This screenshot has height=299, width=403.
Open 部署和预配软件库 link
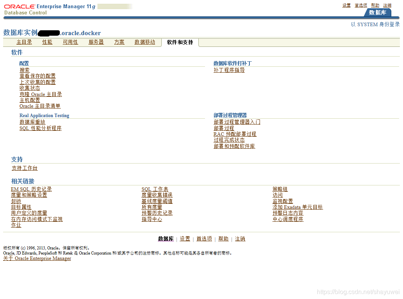[x=234, y=146]
